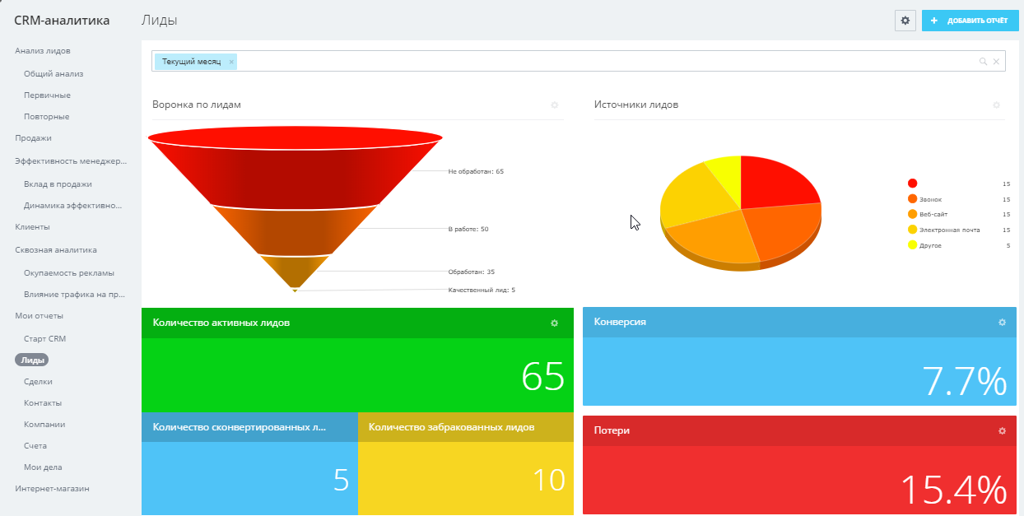Image resolution: width=1024 pixels, height=516 pixels.
Task: Select Повторные in sidebar
Action: click(x=46, y=117)
